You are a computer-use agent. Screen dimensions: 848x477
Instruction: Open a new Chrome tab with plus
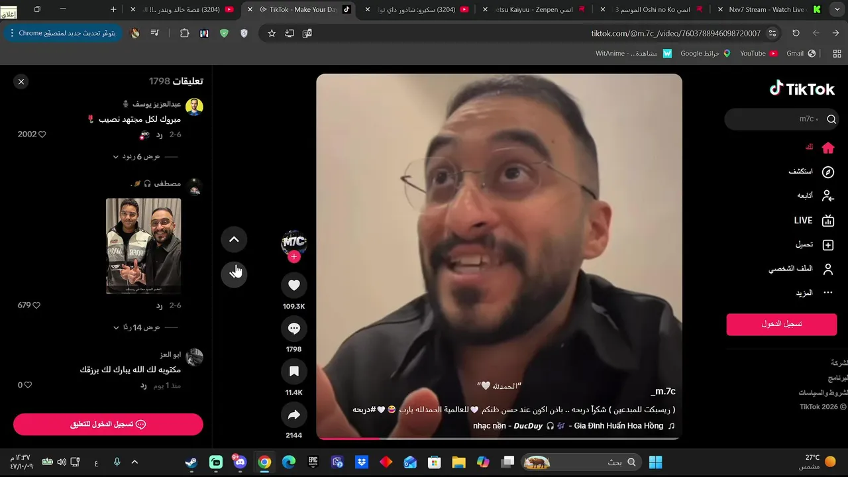113,9
